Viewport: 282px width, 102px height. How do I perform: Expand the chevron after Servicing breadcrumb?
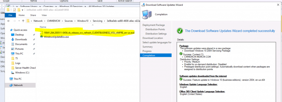point(105,21)
